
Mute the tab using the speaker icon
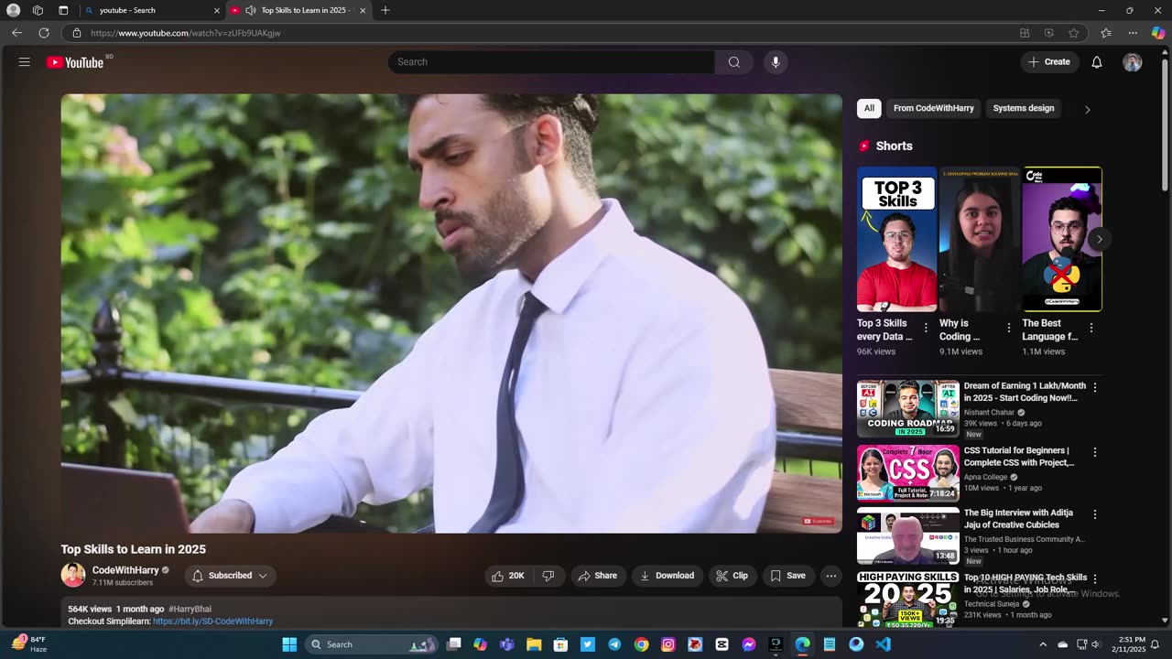click(x=250, y=10)
